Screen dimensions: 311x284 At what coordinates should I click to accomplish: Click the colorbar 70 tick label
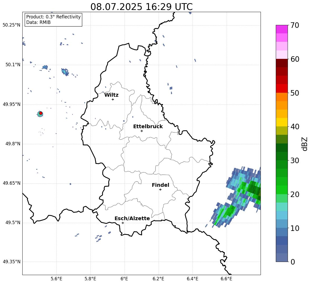(295, 25)
